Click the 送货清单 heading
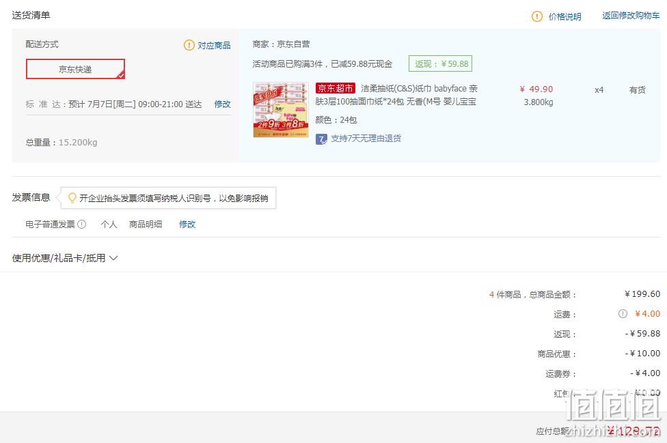The image size is (667, 443). click(31, 15)
